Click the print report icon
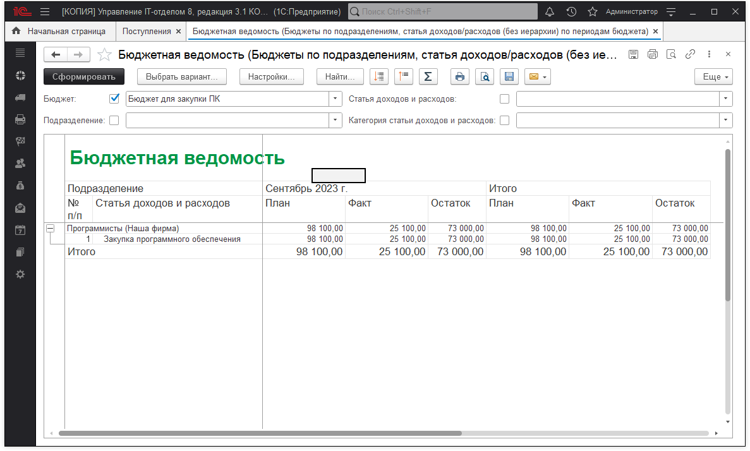The image size is (750, 451). (460, 76)
